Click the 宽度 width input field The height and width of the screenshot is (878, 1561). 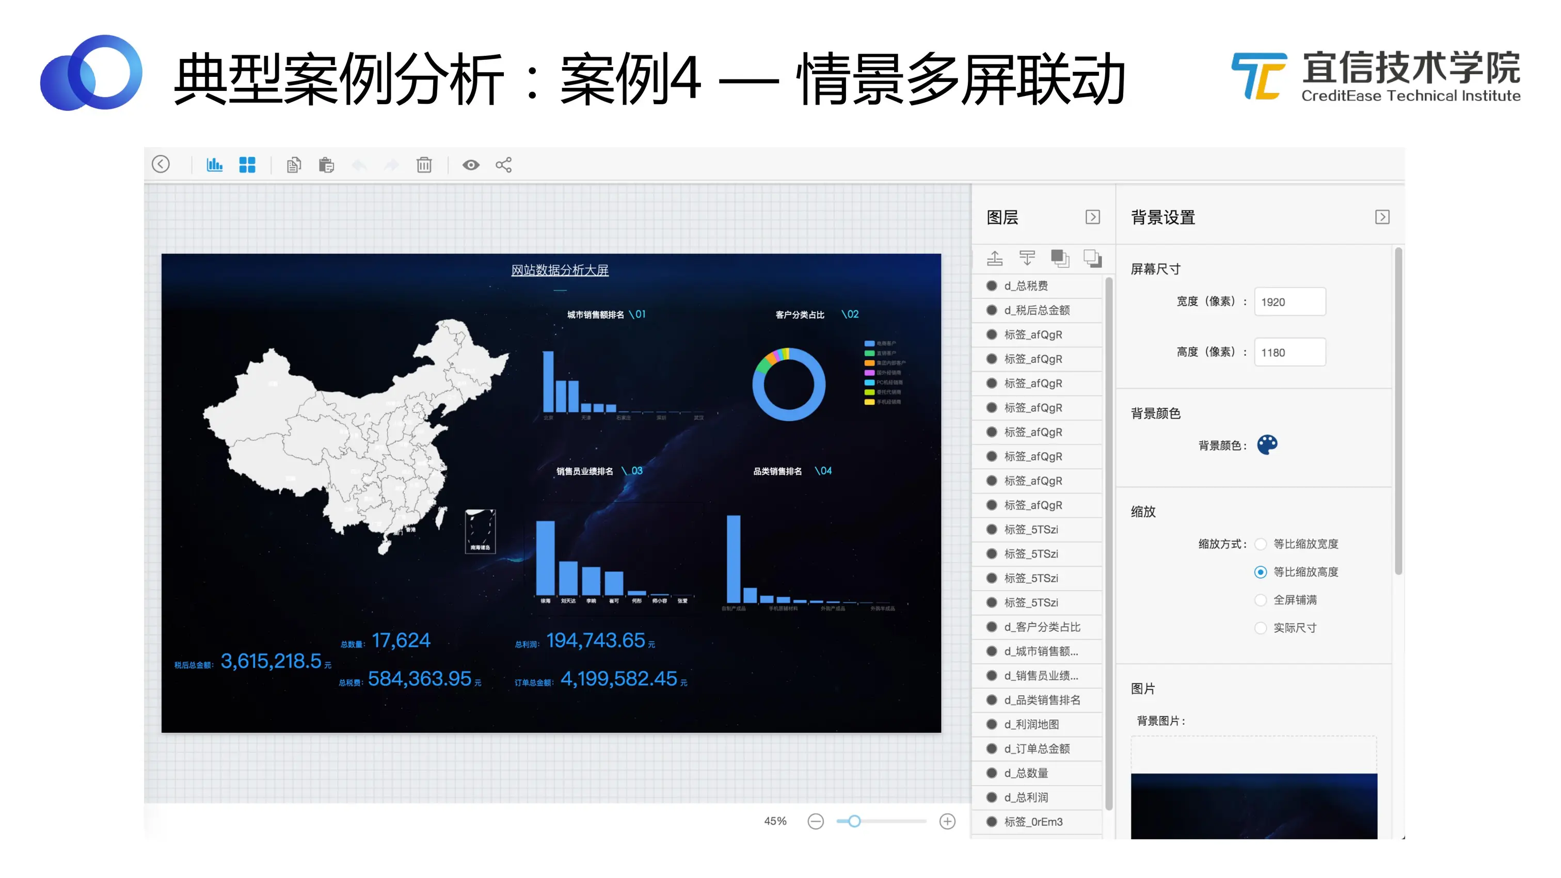(x=1289, y=302)
